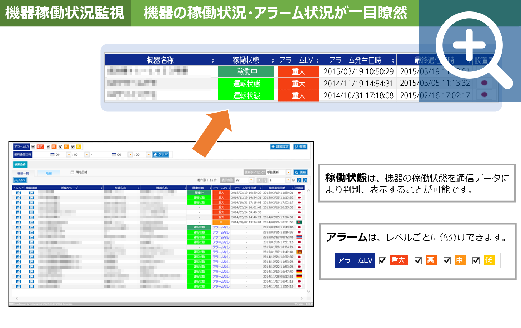Viewport: 521px width, 328px height.
Task: Open trend icon for row 2014/11/11 11:55:16
Action: 19,287
